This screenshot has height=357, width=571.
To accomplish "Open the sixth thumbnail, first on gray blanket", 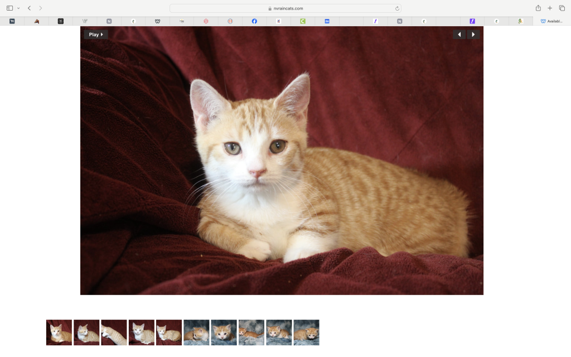I will coord(196,332).
